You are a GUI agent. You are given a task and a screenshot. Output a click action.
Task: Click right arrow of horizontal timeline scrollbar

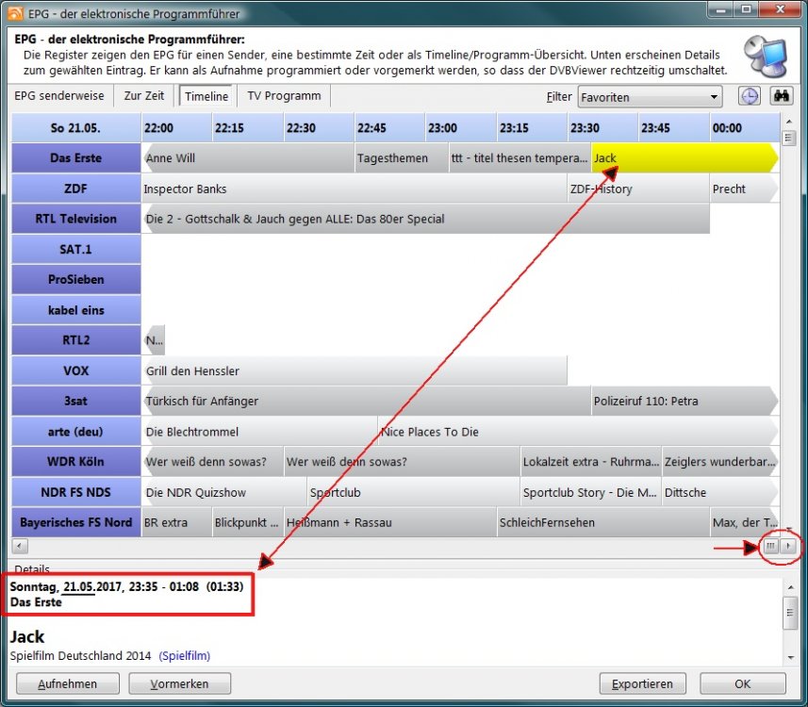(789, 546)
